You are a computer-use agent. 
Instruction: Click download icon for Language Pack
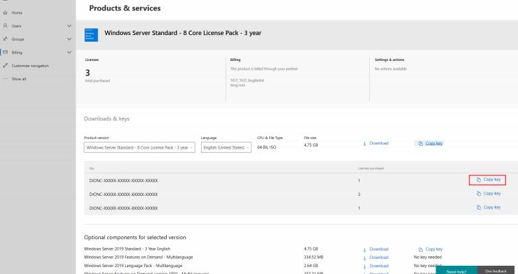click(365, 266)
